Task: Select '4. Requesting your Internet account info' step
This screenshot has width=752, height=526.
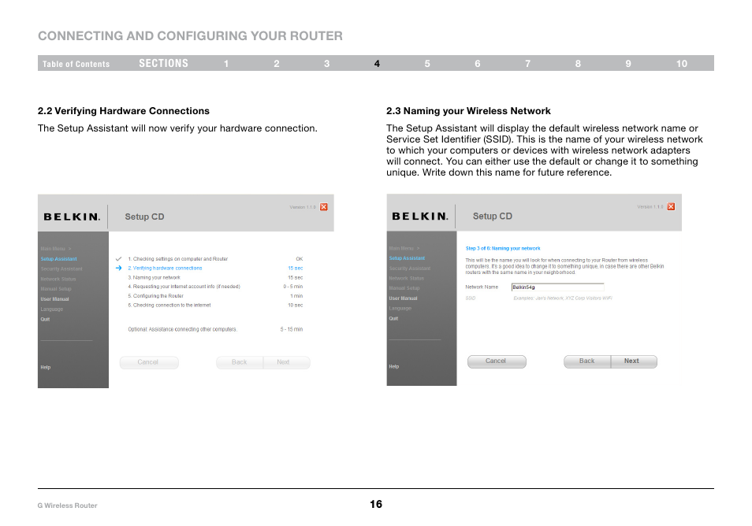Action: pyautogui.click(x=184, y=287)
